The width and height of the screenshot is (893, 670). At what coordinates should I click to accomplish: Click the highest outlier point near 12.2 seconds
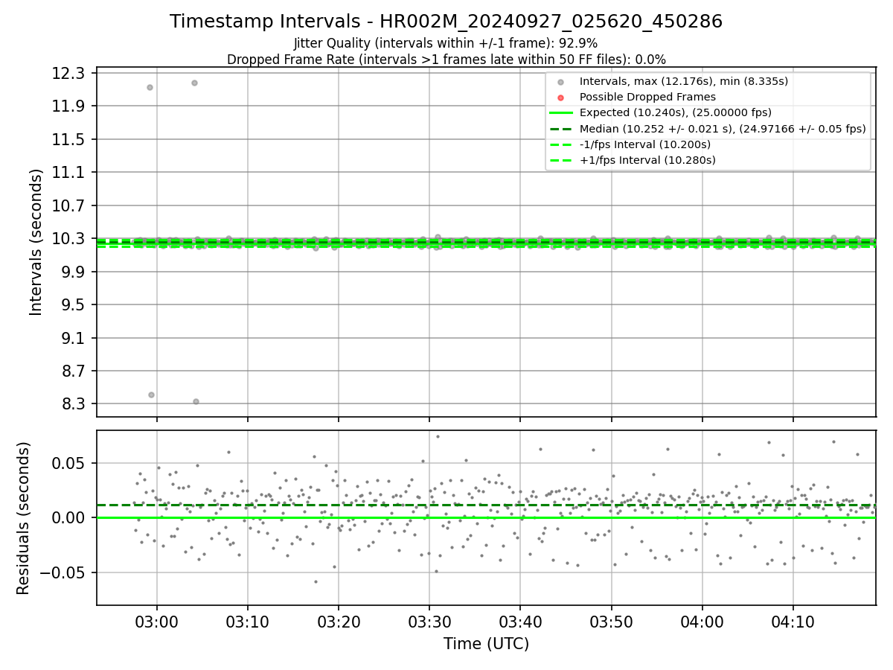(194, 83)
